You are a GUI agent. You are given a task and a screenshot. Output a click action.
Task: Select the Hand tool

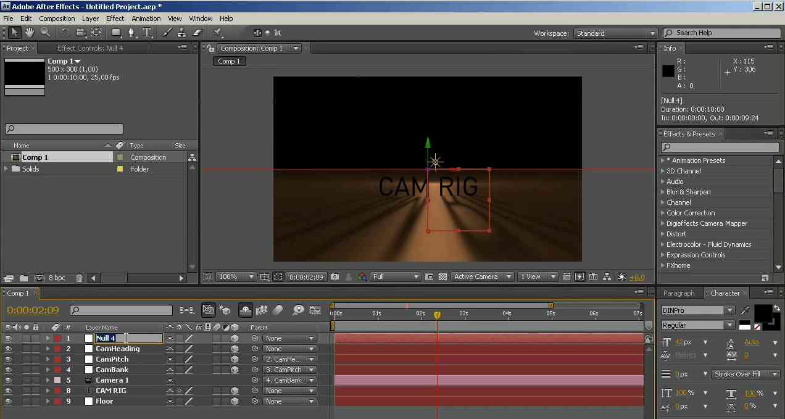pos(30,33)
